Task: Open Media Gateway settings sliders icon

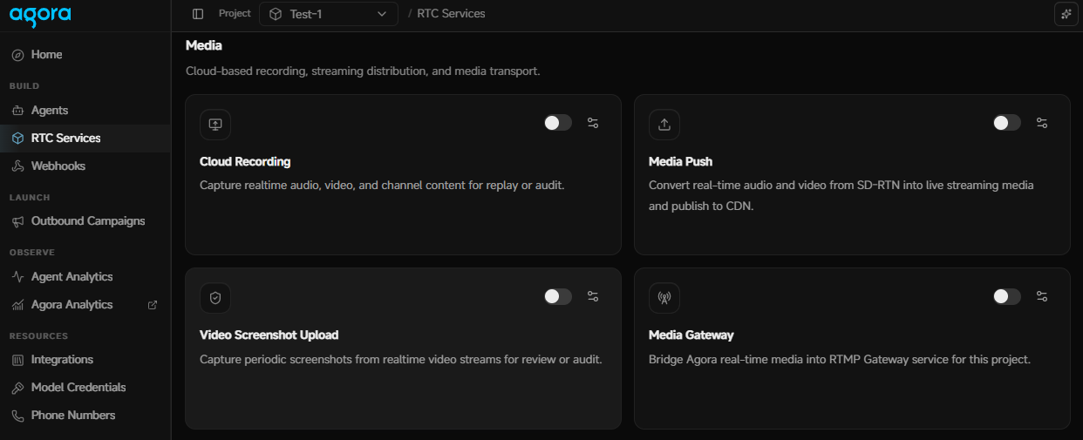Action: click(x=1042, y=296)
